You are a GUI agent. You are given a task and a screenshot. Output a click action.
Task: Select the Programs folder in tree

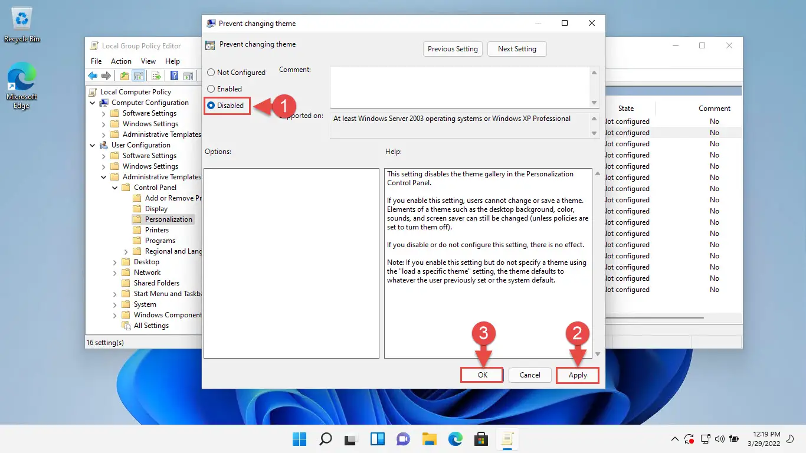pos(154,241)
